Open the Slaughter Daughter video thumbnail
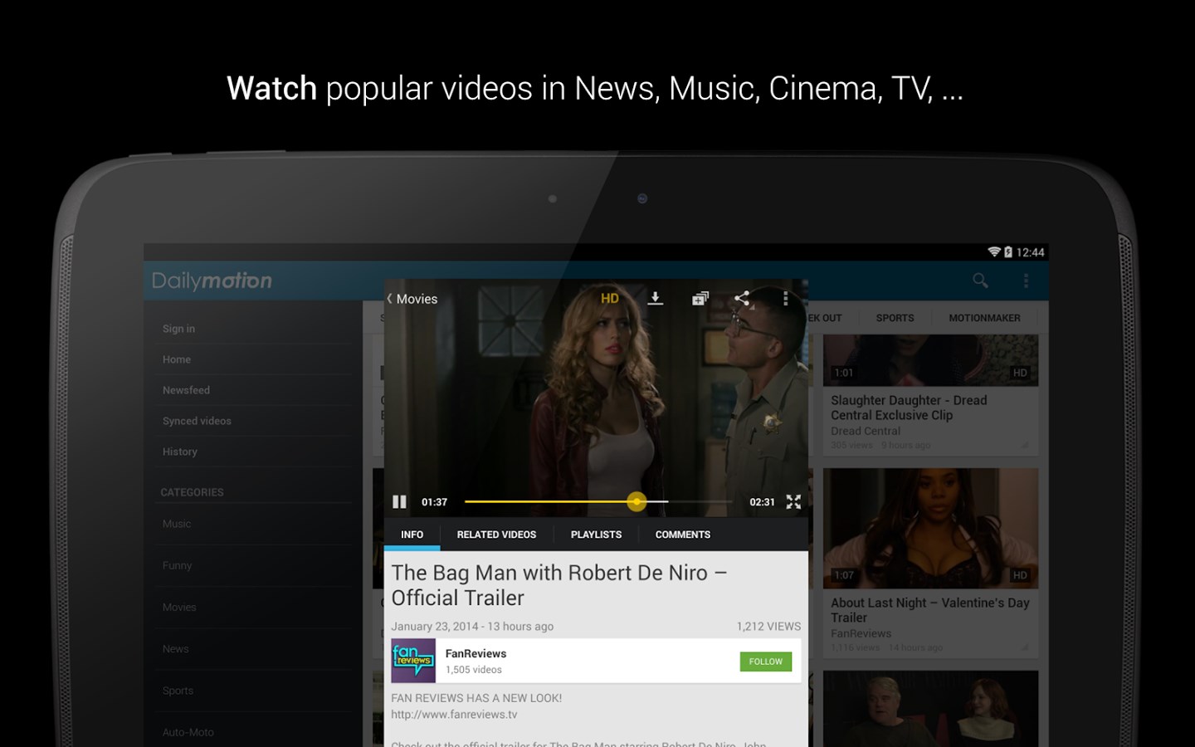 point(930,360)
